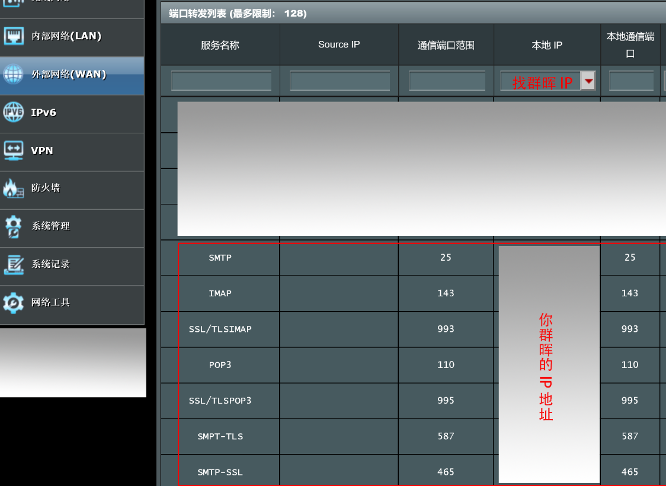This screenshot has height=486, width=666.
Task: Click the Source IP column header
Action: tap(338, 44)
